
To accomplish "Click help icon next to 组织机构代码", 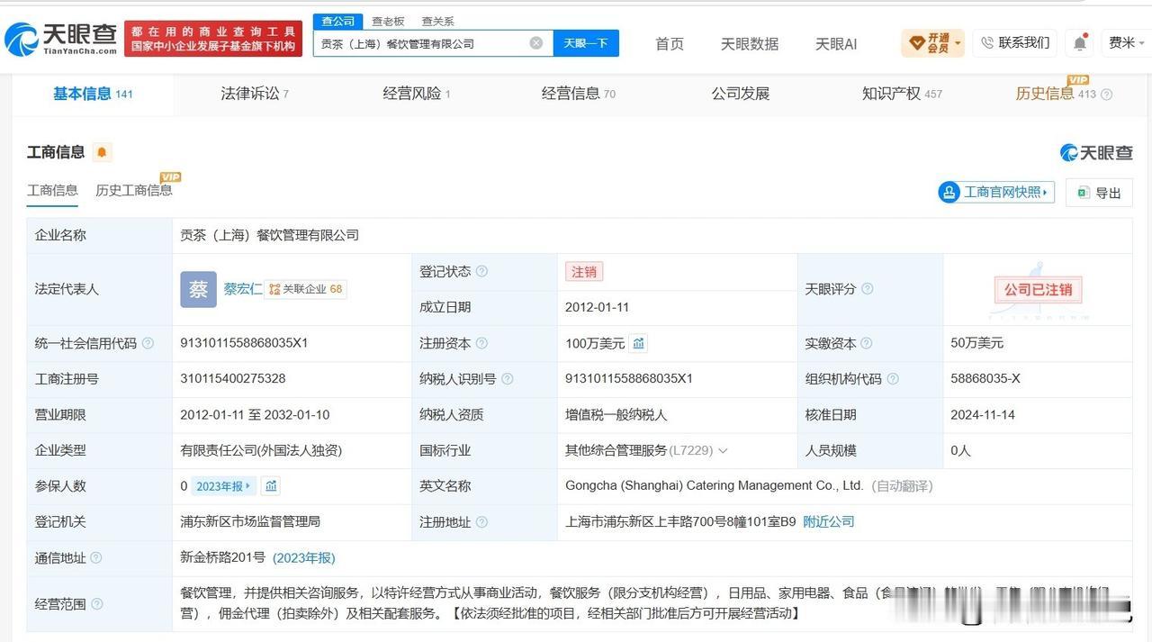I will (892, 379).
